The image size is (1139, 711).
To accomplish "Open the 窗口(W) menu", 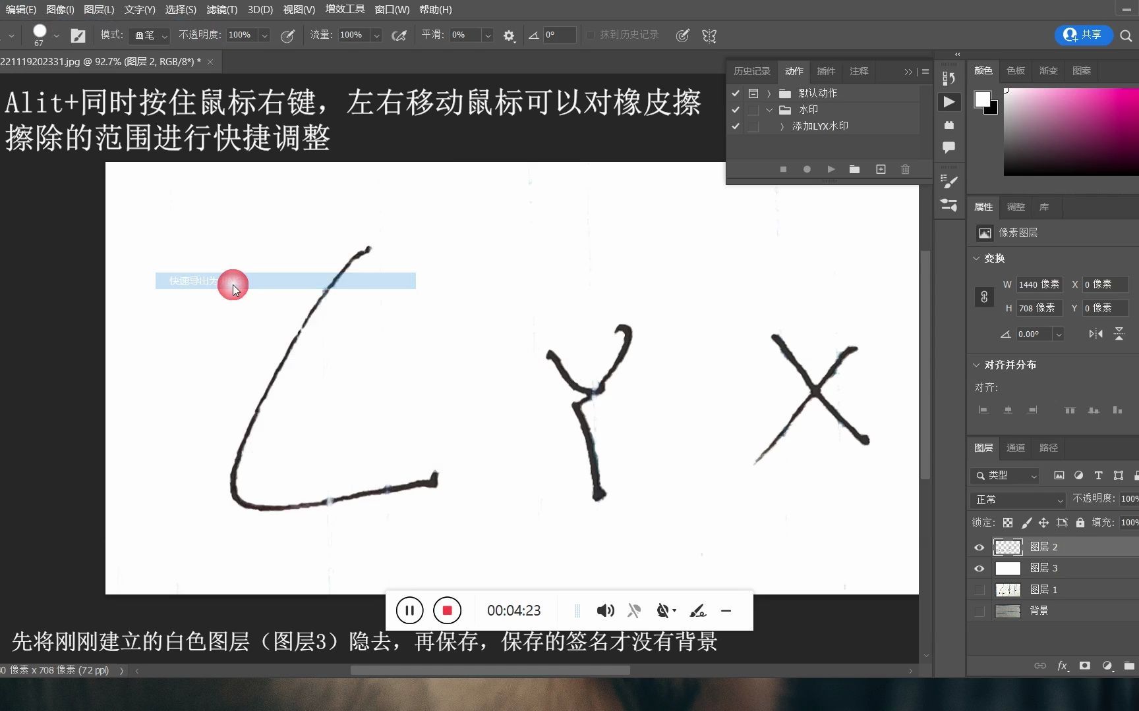I will coord(392,9).
